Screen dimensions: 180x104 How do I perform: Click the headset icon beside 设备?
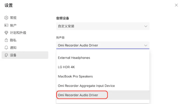[x=6, y=55]
